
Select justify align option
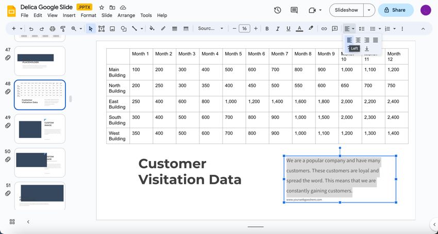(x=376, y=40)
